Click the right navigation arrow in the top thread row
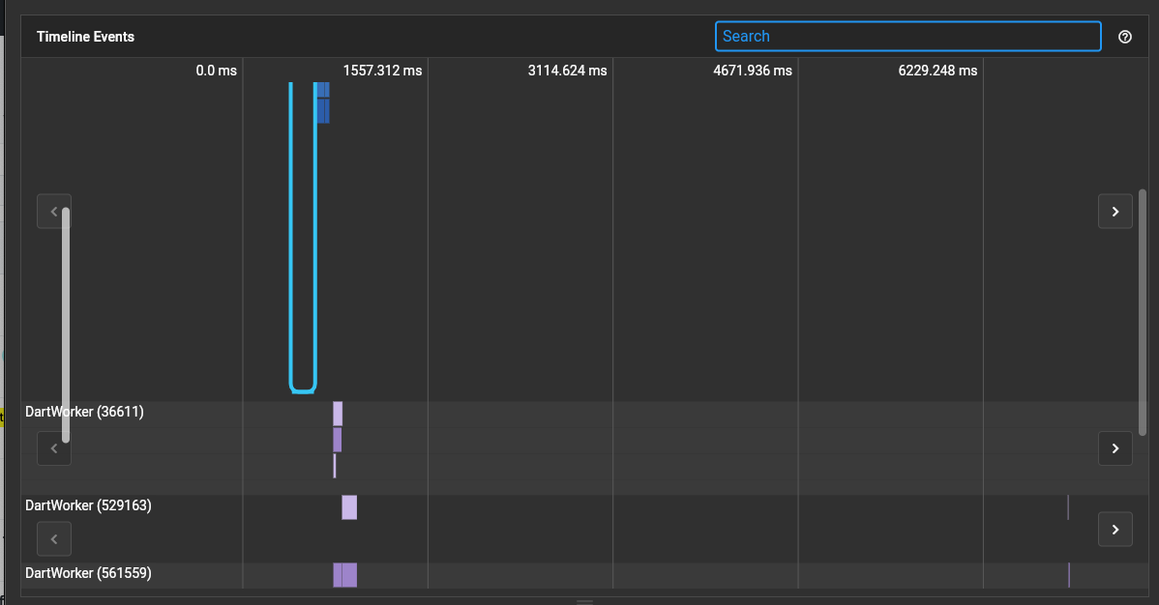 click(1114, 211)
